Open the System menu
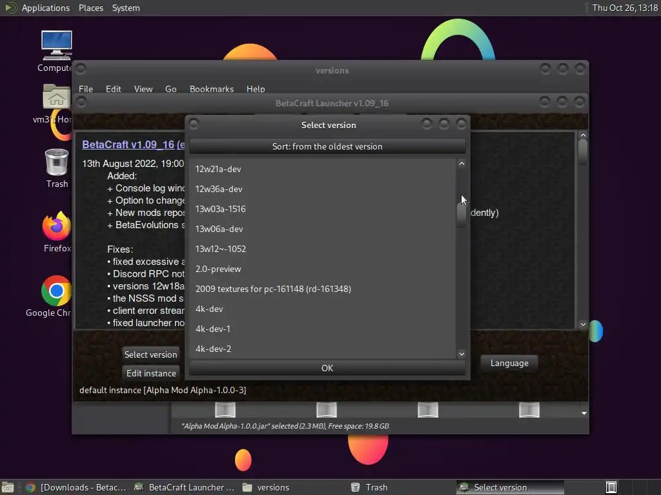The width and height of the screenshot is (661, 495). click(126, 8)
